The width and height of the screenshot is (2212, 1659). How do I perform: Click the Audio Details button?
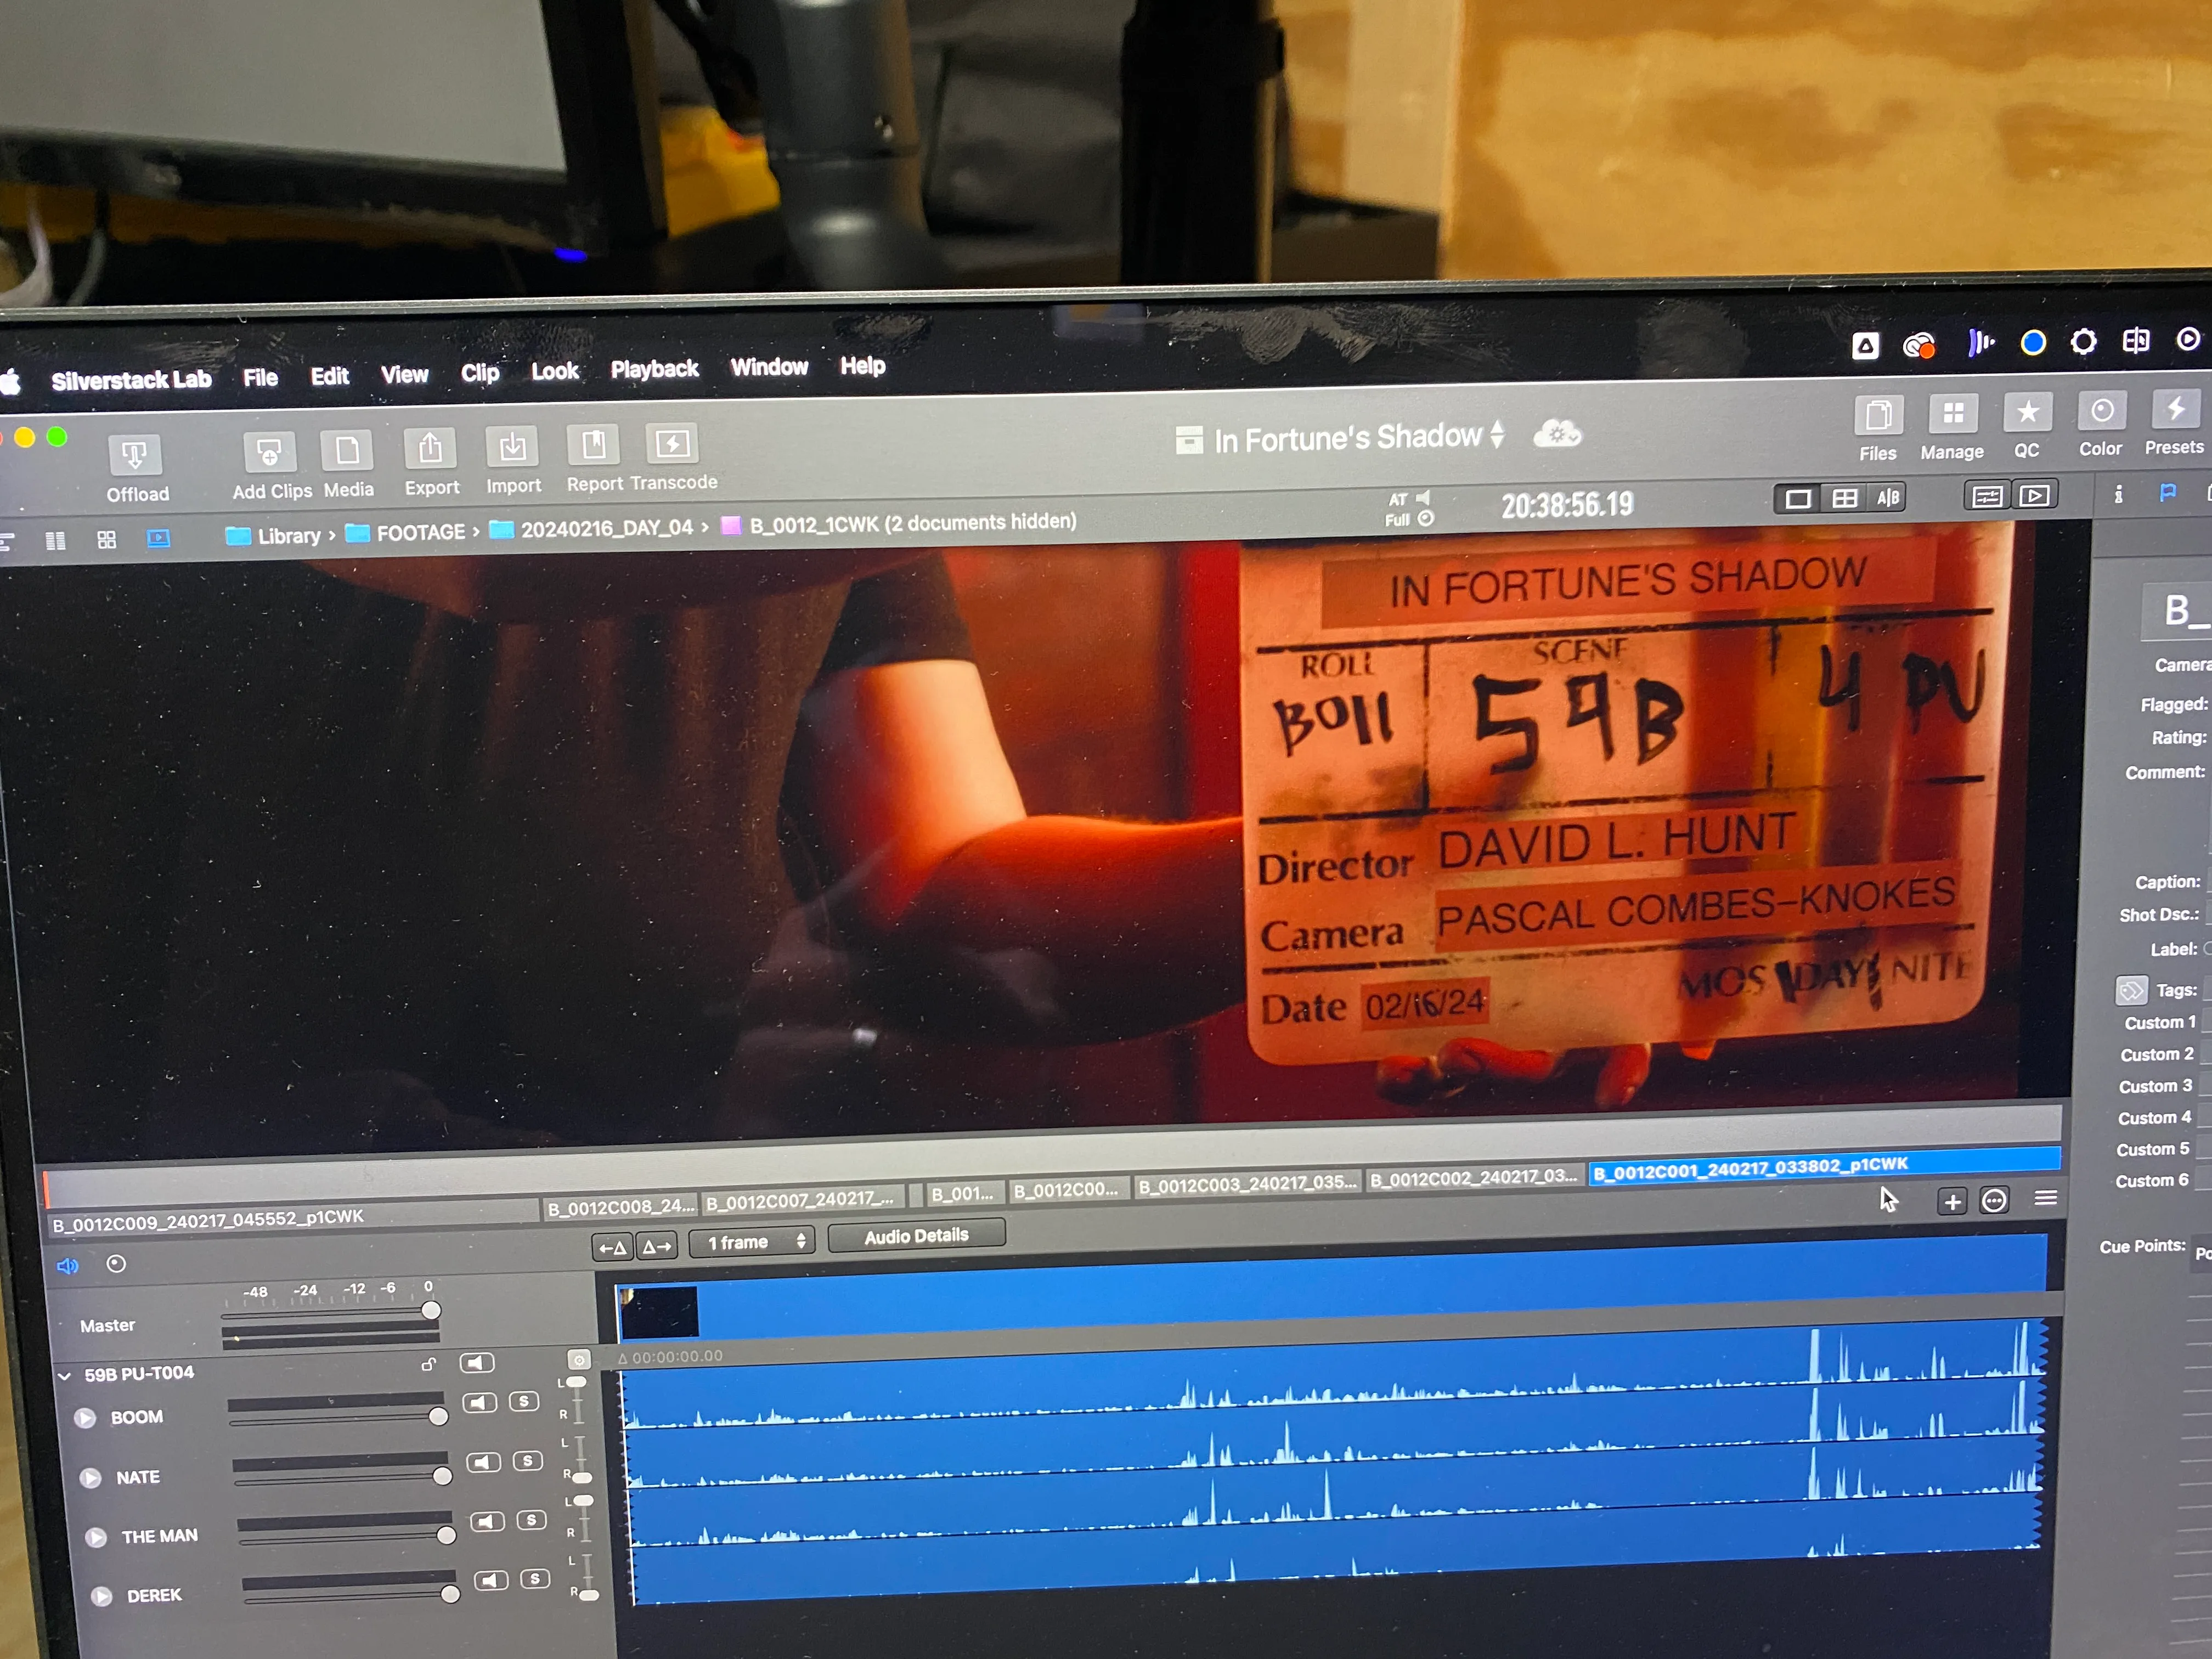point(915,1235)
